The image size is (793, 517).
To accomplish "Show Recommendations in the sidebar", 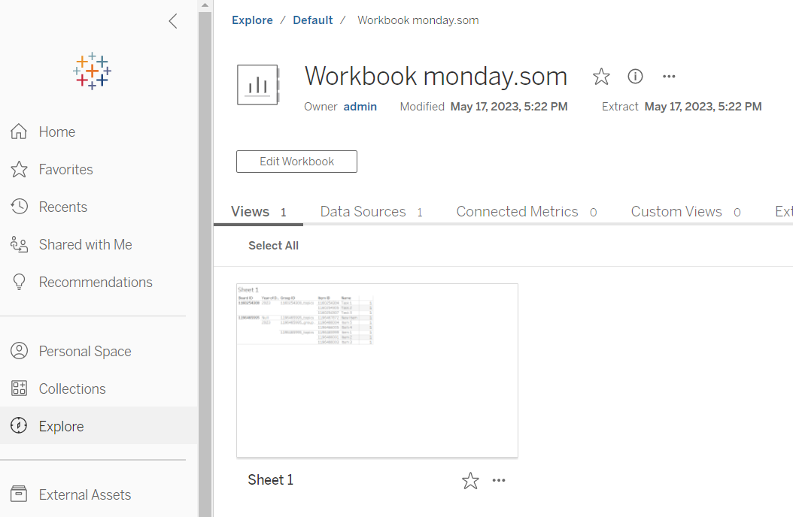I will (96, 282).
